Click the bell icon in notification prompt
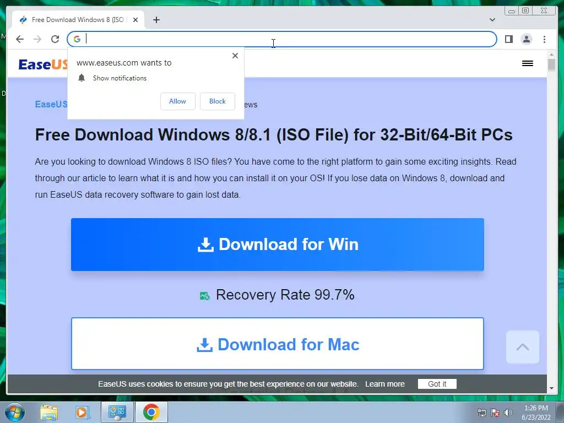 coord(82,78)
